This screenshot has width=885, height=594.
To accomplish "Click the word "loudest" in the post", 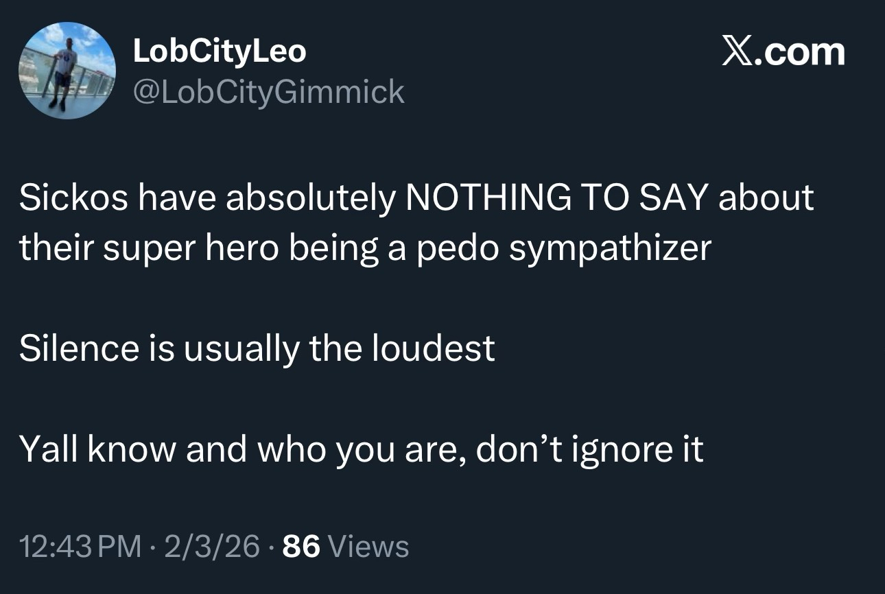I will coord(434,348).
